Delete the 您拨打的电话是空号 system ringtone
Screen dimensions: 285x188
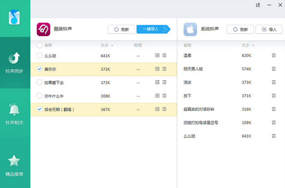click(x=273, y=122)
